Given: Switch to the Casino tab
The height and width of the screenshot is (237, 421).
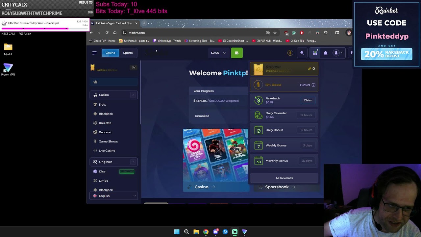Looking at the screenshot, I should [x=110, y=53].
